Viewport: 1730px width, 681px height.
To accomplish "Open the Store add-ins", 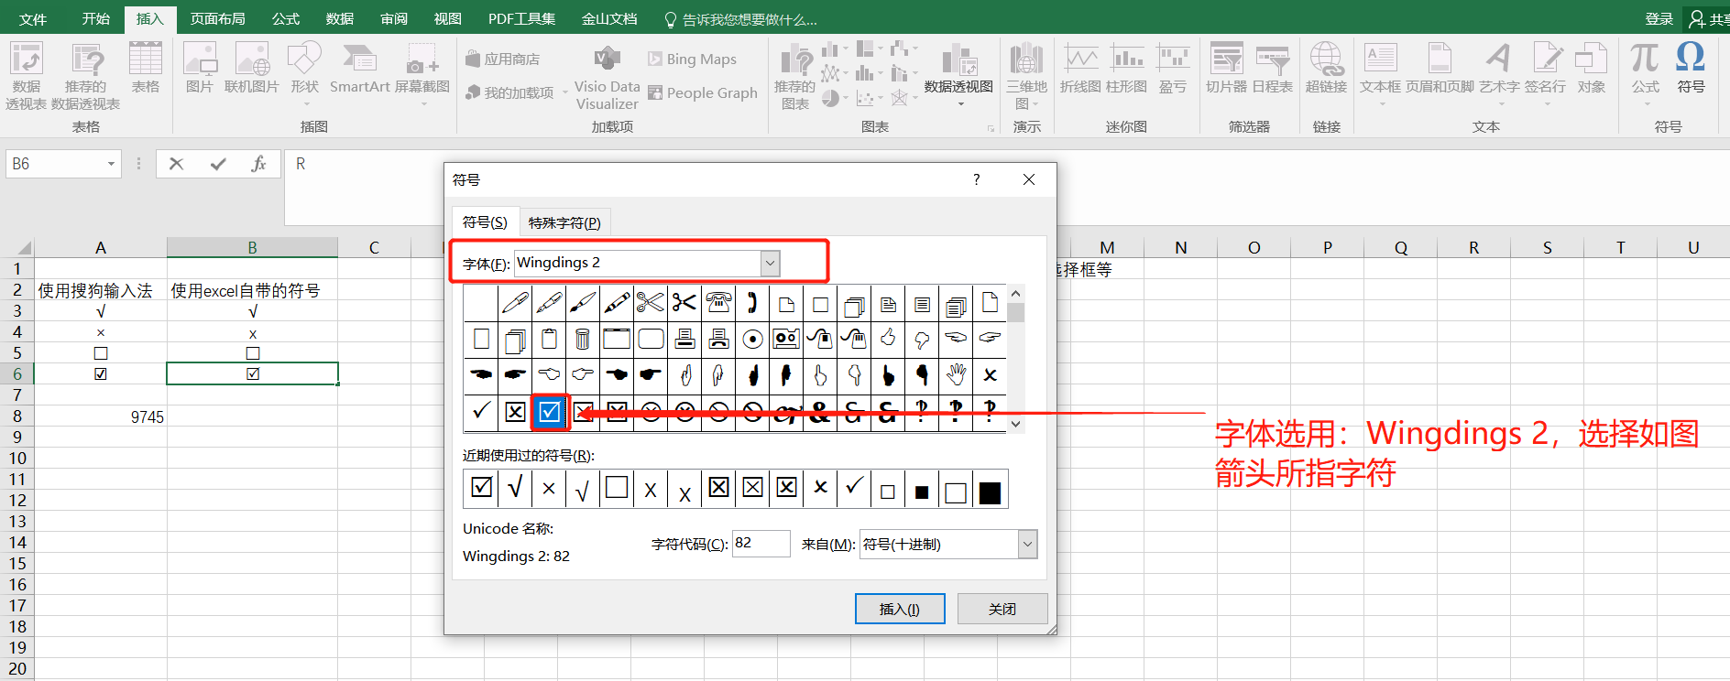I will (x=502, y=59).
